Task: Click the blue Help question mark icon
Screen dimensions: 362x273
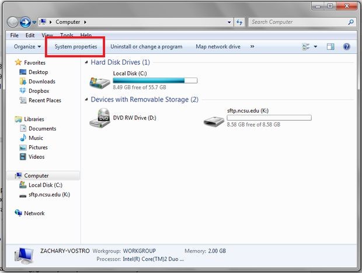Action: (347, 47)
